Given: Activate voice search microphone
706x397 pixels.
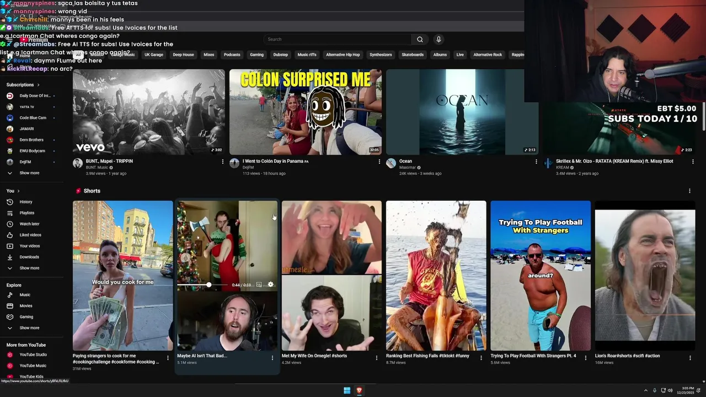Looking at the screenshot, I should pyautogui.click(x=438, y=39).
